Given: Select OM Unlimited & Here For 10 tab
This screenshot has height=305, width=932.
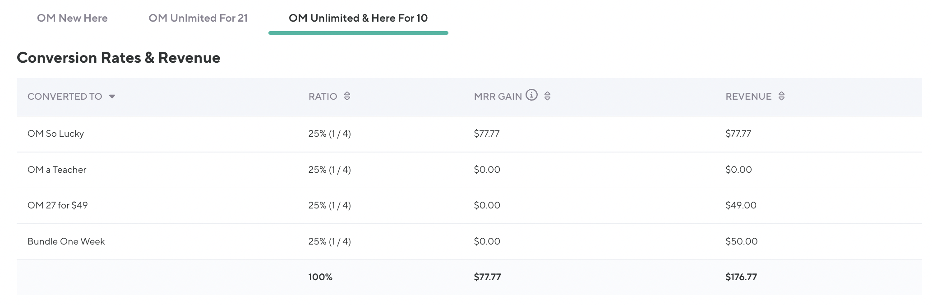Looking at the screenshot, I should click(x=358, y=18).
